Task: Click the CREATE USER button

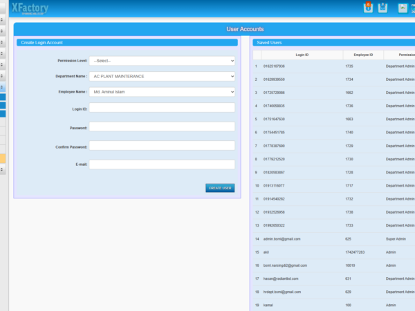Action: coord(220,188)
